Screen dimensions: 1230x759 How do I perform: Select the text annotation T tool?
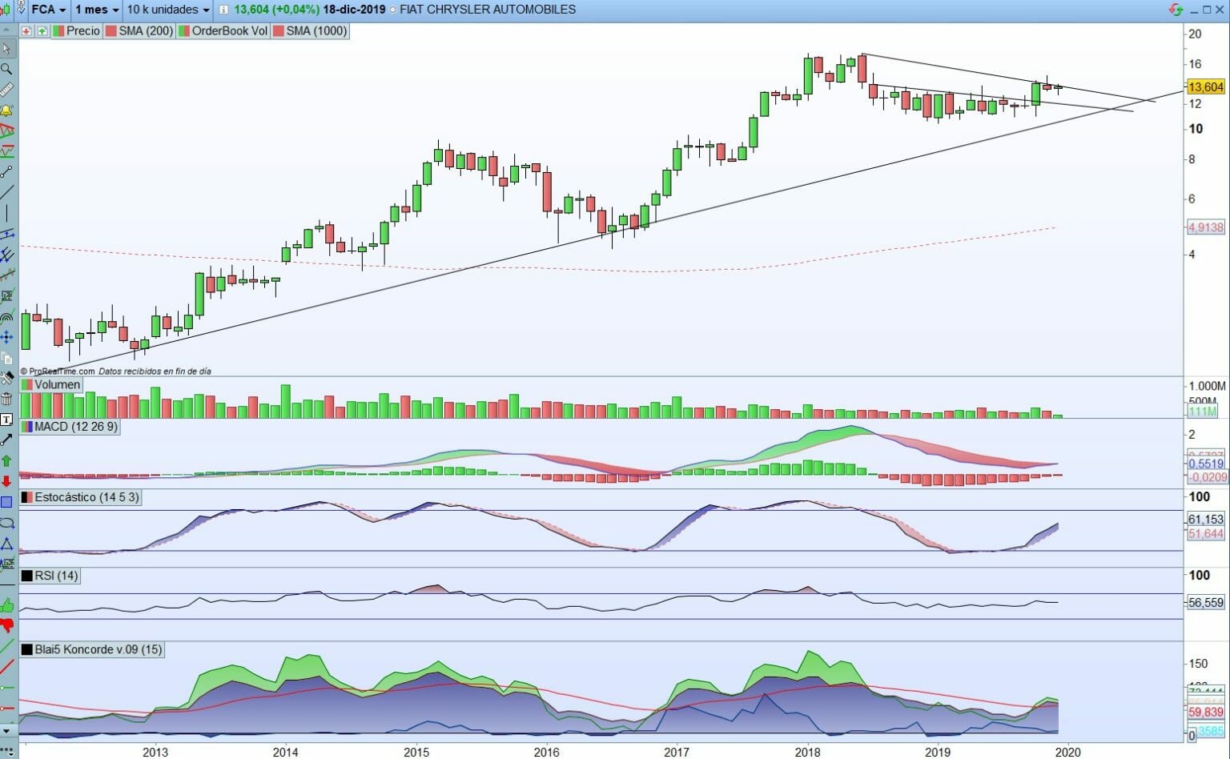pyautogui.click(x=6, y=420)
